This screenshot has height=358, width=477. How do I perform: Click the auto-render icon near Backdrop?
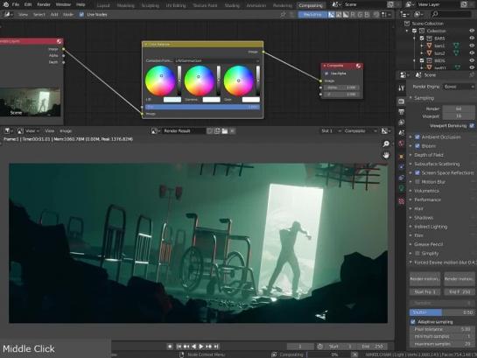click(x=376, y=14)
